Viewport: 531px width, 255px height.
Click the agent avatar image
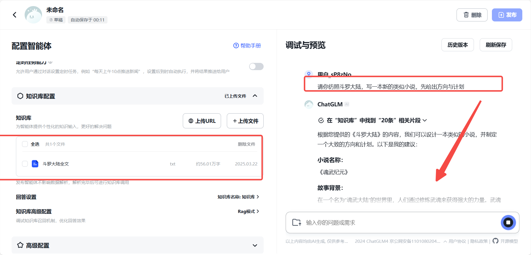tap(33, 15)
